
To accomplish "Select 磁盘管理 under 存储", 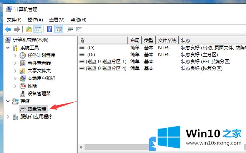I will tap(37, 109).
